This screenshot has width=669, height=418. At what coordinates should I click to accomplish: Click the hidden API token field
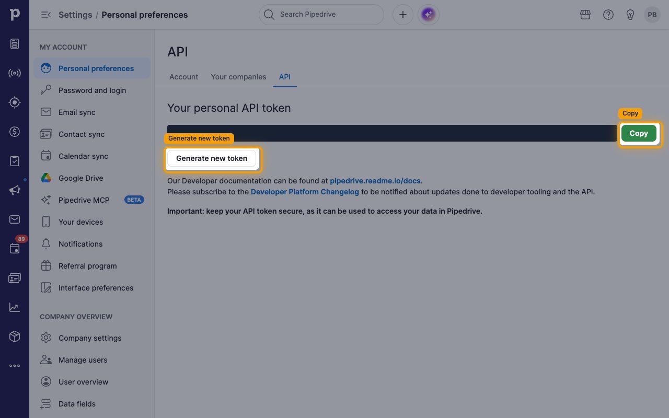(392, 133)
